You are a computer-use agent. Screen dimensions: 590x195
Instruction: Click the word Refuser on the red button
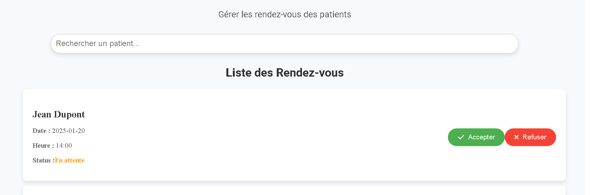pos(534,137)
